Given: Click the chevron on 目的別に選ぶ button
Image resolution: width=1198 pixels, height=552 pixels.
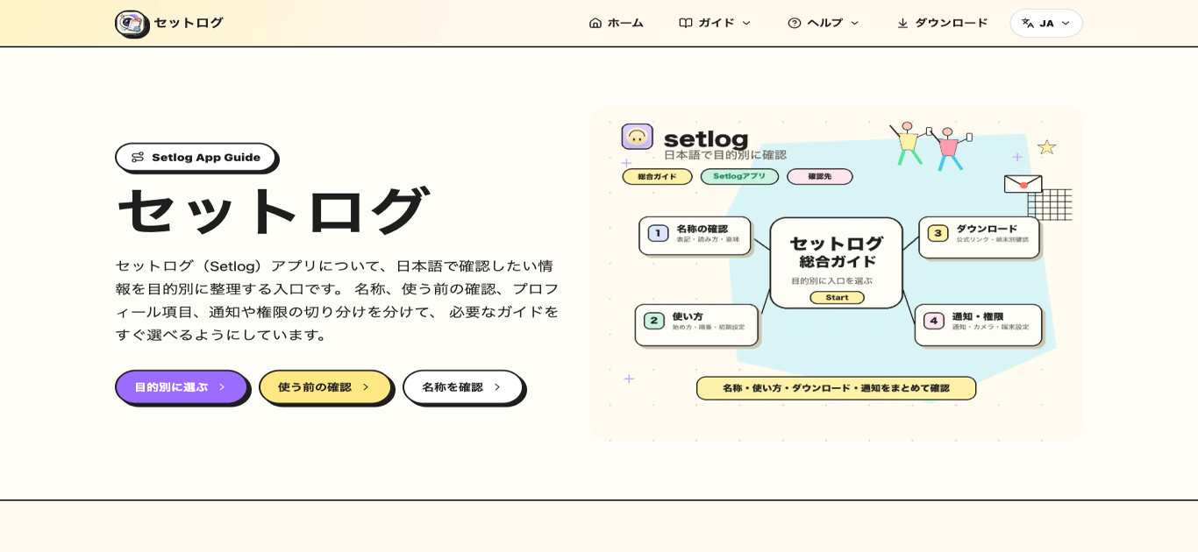Looking at the screenshot, I should (x=222, y=387).
